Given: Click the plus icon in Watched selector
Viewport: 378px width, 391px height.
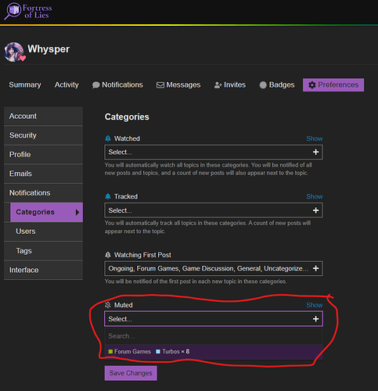Looking at the screenshot, I should 315,152.
